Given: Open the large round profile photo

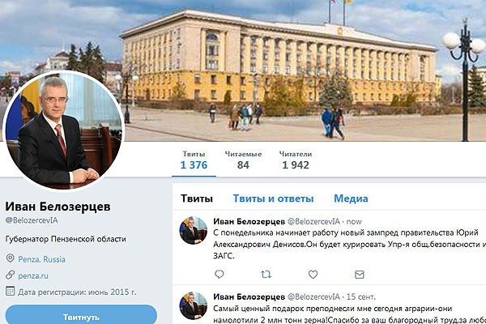Looking at the screenshot, I should click(x=63, y=130).
